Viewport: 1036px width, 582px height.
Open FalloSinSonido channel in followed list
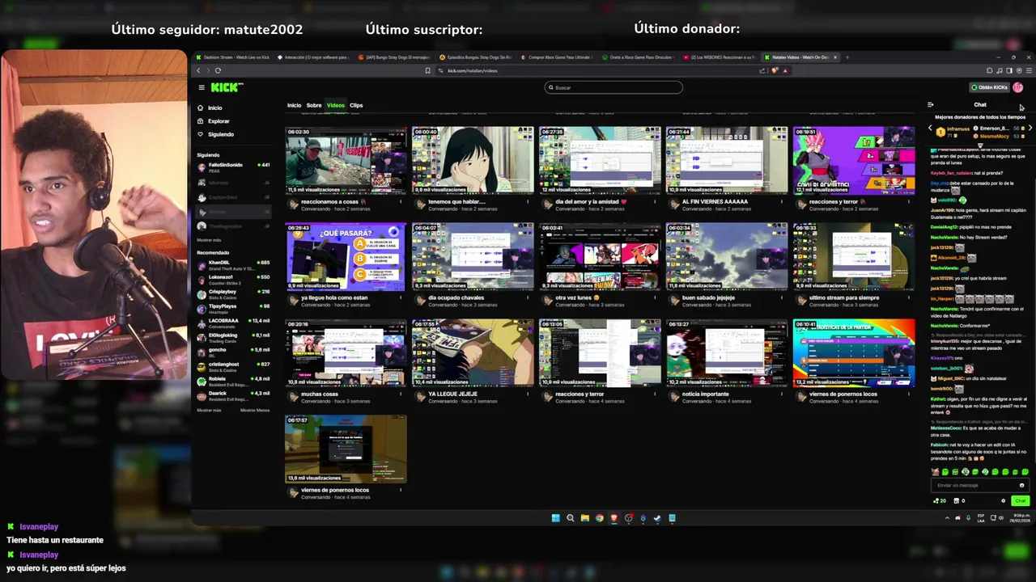[x=233, y=167]
